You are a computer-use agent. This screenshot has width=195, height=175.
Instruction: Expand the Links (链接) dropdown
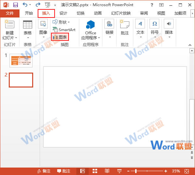[x=110, y=37]
